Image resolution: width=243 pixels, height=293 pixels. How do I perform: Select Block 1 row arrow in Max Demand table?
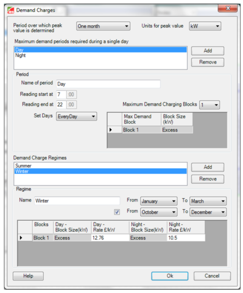click(114, 130)
